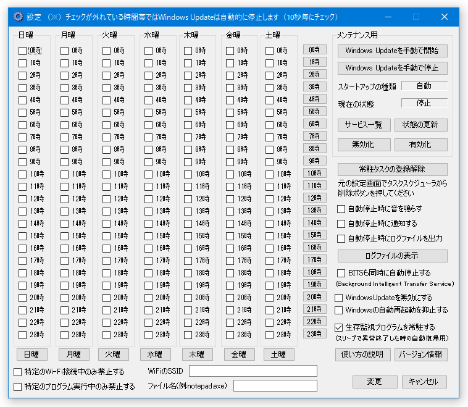Click the 金曜 column toggle button at bottom

(240, 355)
